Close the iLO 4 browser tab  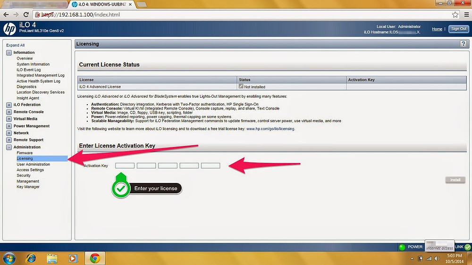(x=130, y=5)
